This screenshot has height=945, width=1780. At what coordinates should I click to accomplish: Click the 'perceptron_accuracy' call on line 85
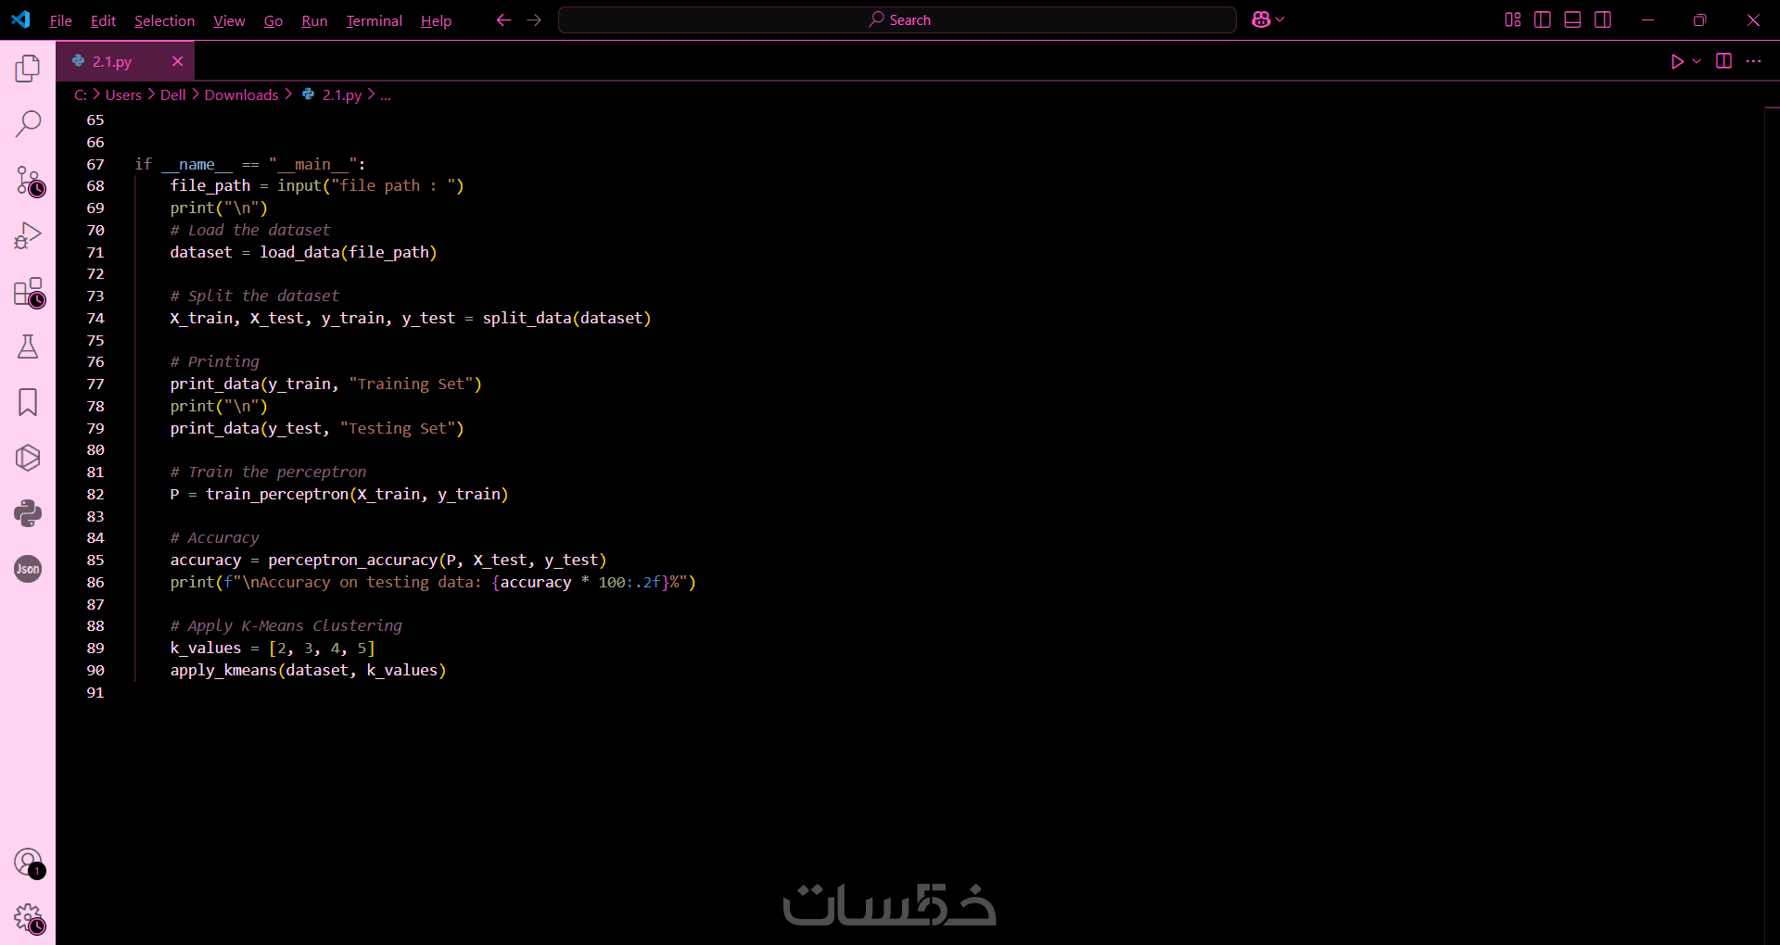coord(352,560)
